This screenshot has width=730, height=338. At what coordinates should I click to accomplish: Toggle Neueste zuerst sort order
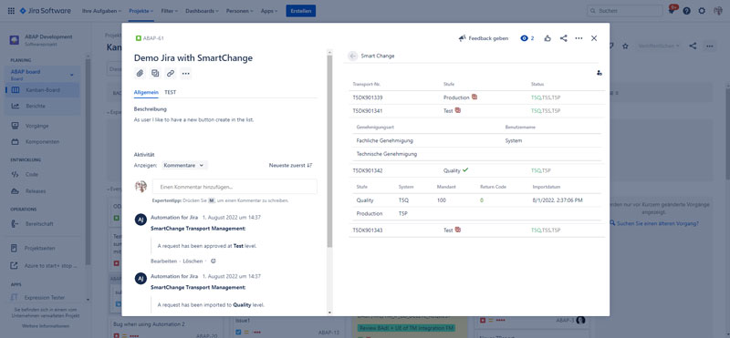(290, 165)
